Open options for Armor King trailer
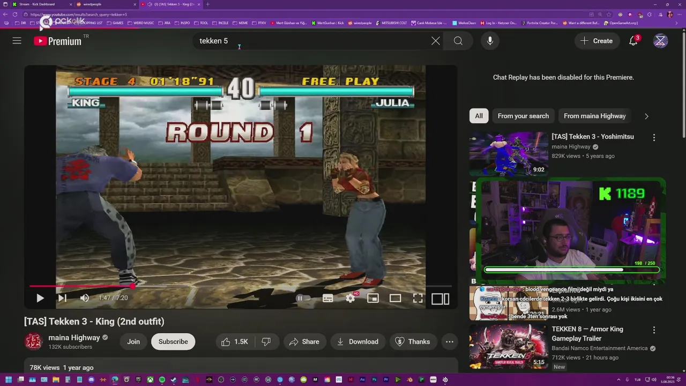The width and height of the screenshot is (686, 386). tap(654, 330)
